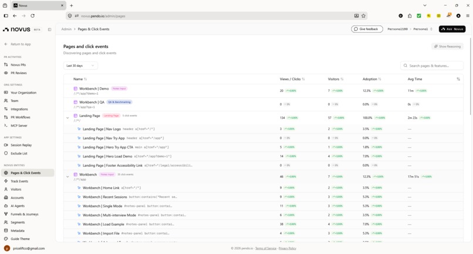Click Show Reasoning button

click(x=447, y=46)
